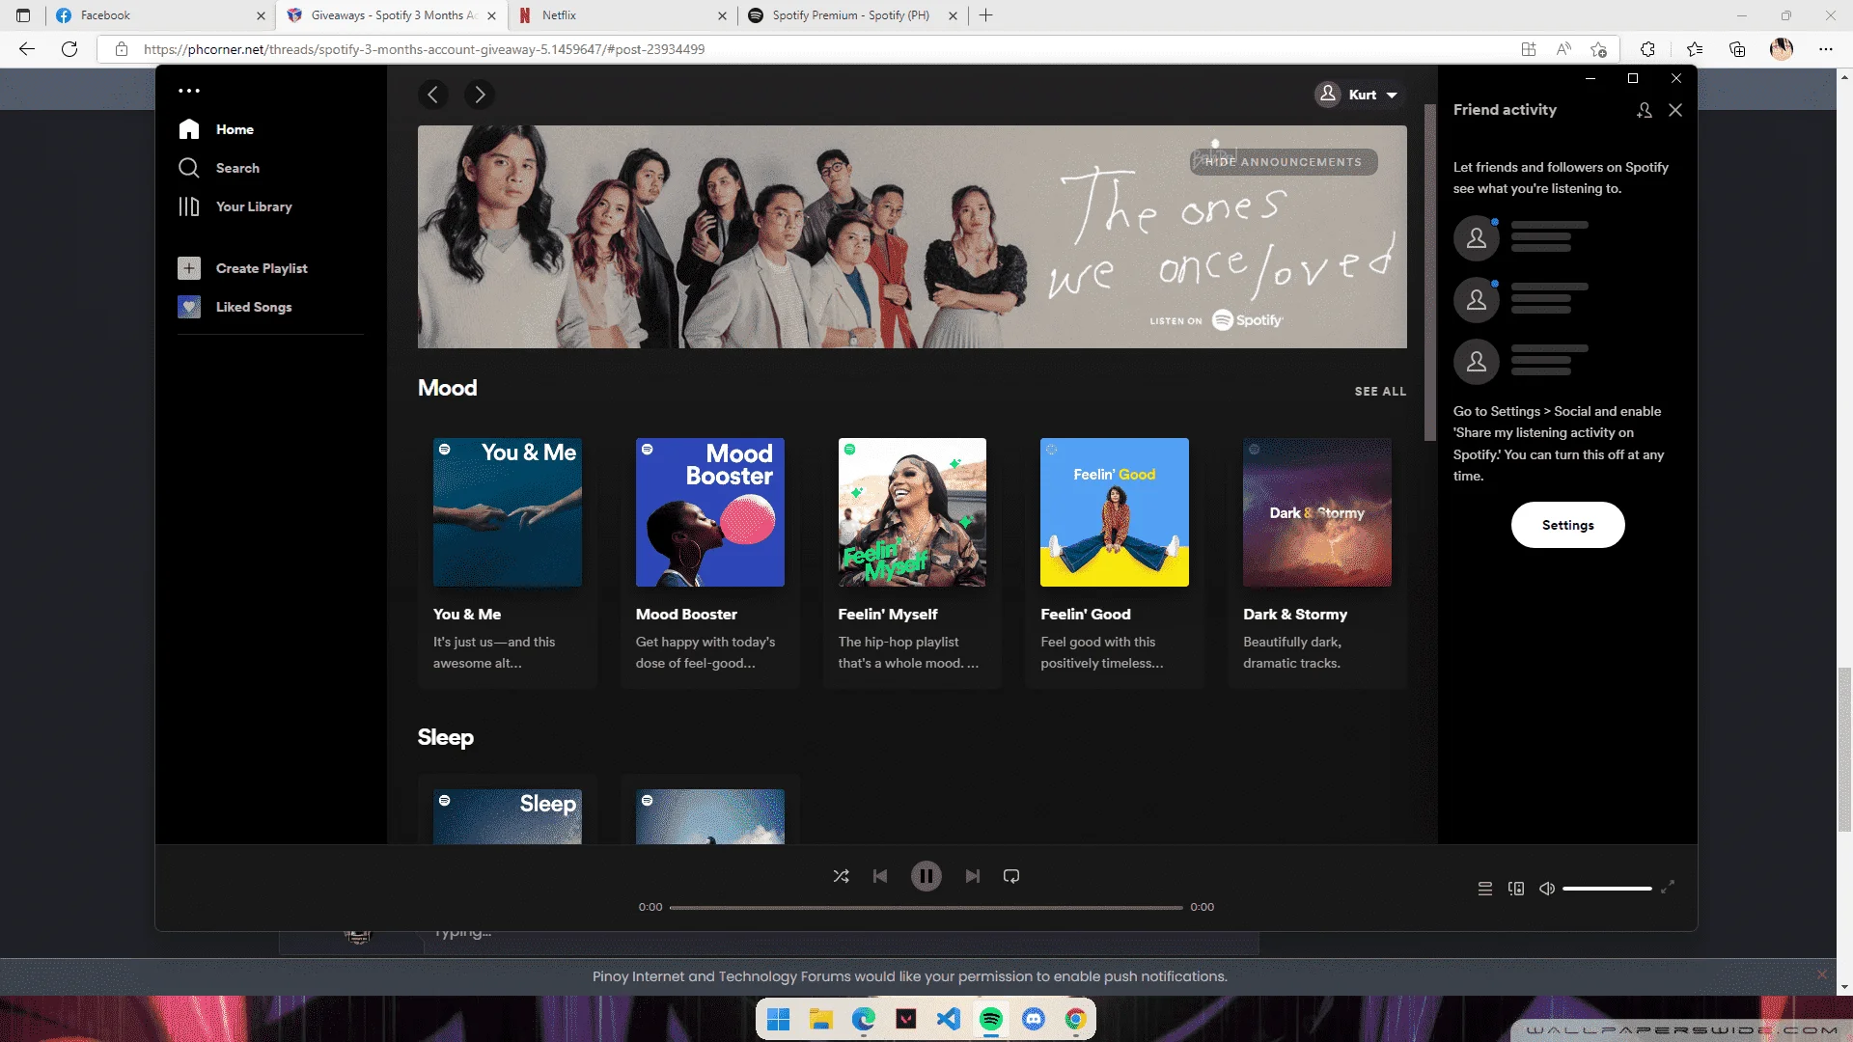Open the Sleep playlist cover
The width and height of the screenshot is (1853, 1042).
pyautogui.click(x=508, y=816)
